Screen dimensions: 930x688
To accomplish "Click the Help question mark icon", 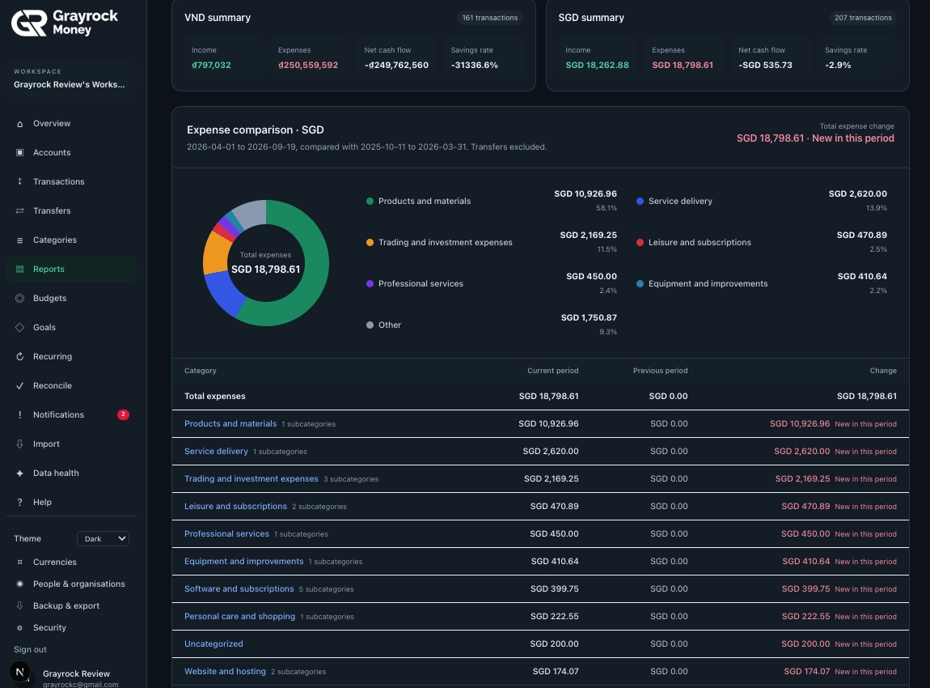I will click(x=19, y=502).
